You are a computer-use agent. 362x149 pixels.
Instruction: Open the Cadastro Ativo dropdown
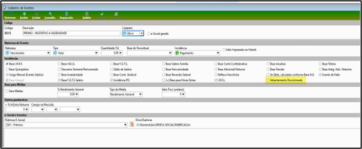coord(142,34)
